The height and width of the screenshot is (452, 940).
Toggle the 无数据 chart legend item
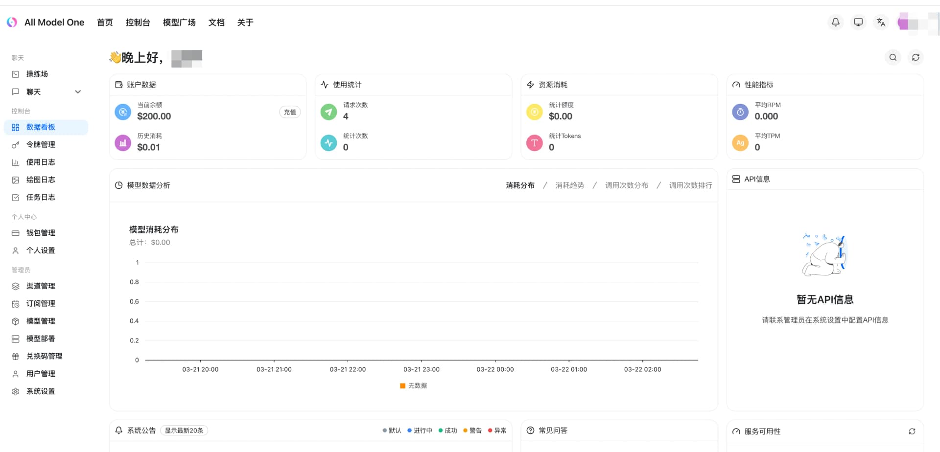(x=413, y=386)
